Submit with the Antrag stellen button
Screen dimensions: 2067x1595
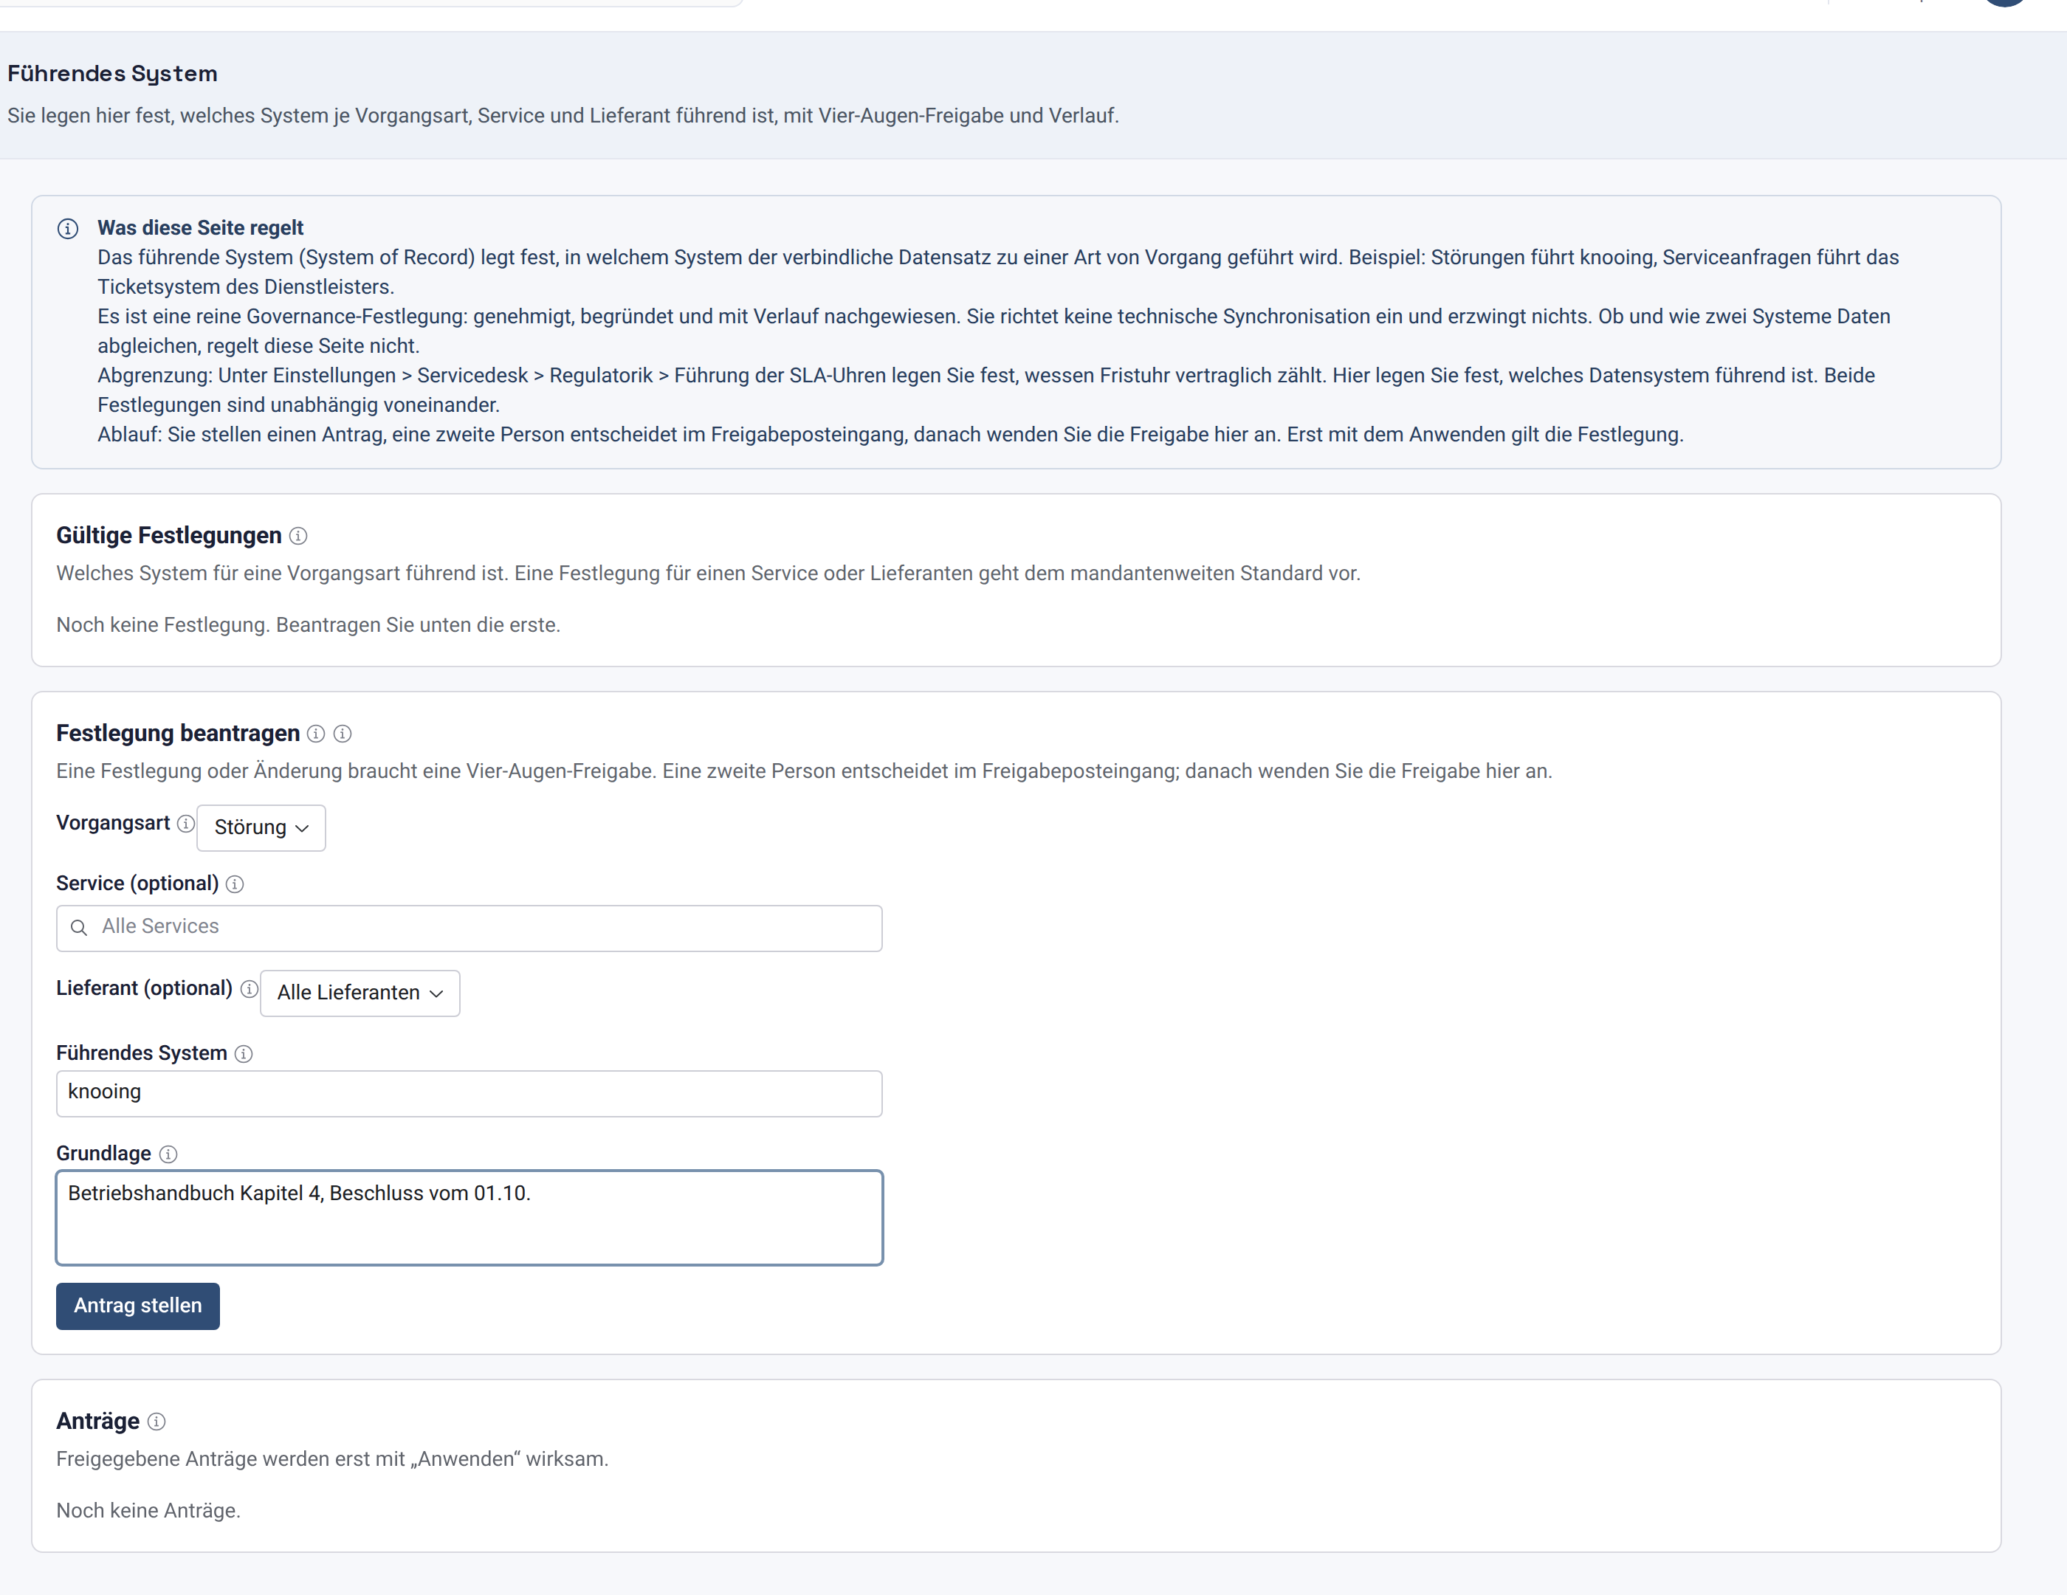point(138,1306)
